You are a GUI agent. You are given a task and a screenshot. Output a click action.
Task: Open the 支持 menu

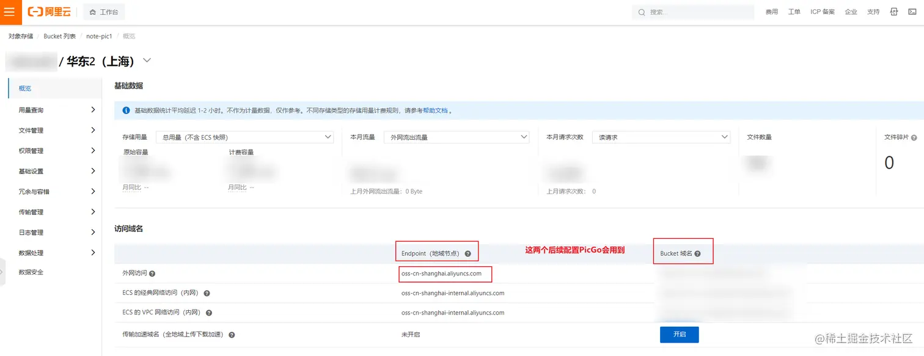coord(873,12)
